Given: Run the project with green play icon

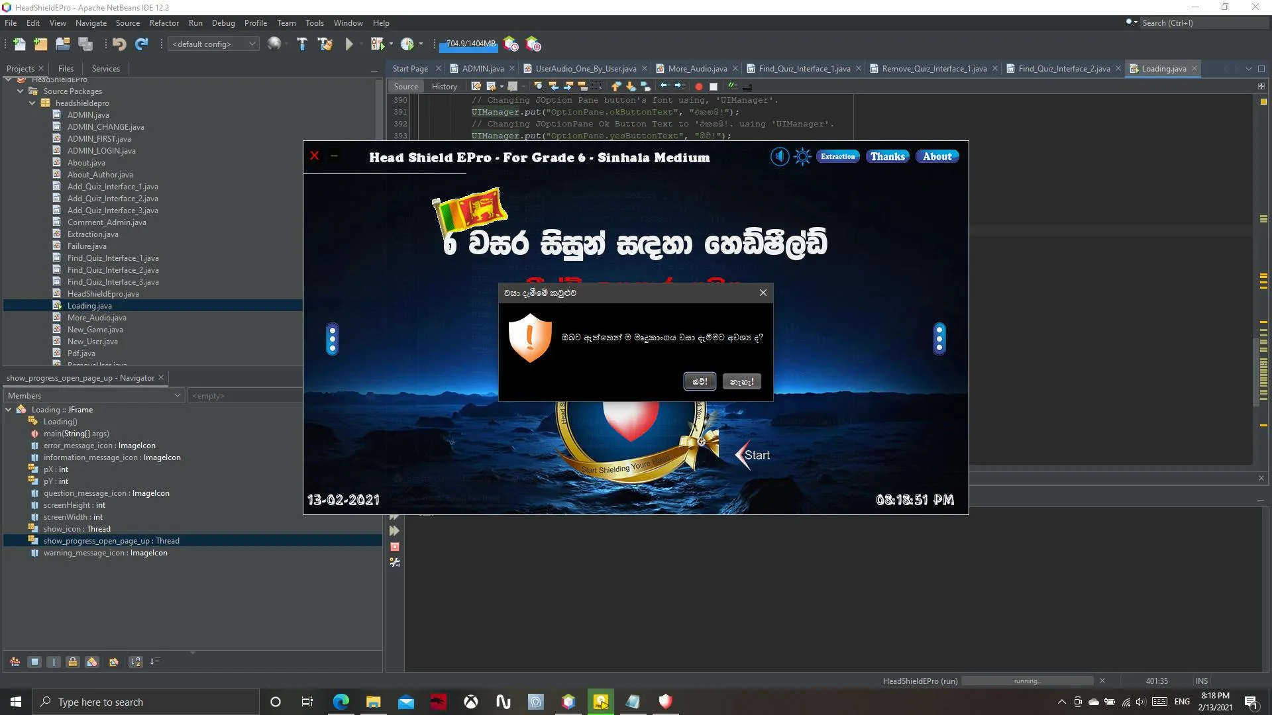Looking at the screenshot, I should [x=349, y=44].
